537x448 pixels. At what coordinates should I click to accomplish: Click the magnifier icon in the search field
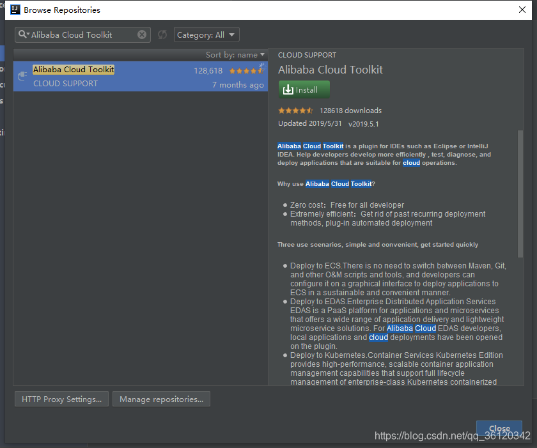click(x=22, y=35)
